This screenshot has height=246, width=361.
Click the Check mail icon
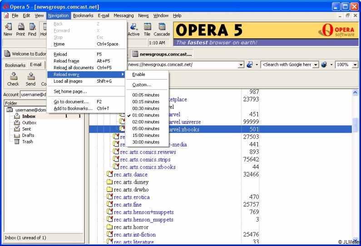click(13, 76)
